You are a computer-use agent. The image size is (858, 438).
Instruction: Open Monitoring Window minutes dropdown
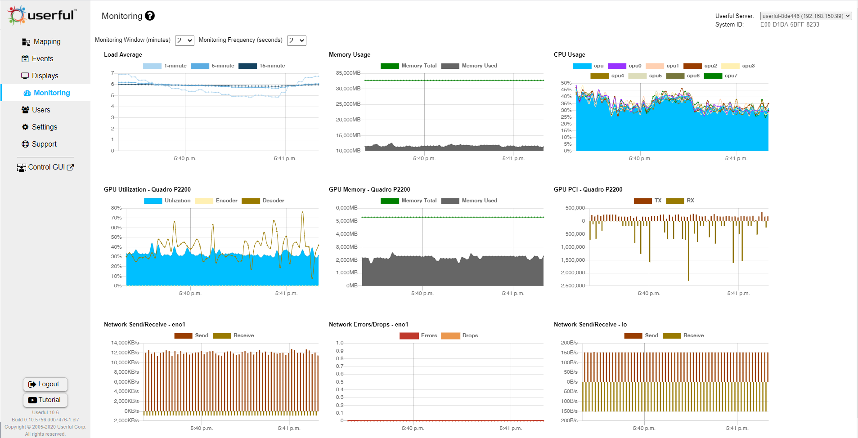[184, 40]
